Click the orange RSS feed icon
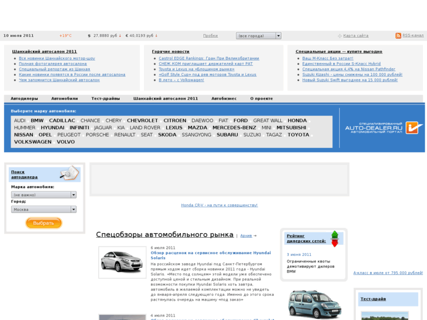Screen dimensions: 427x320 pyautogui.click(x=398, y=36)
